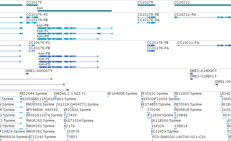Image resolution: width=231 pixels, height=141 pixels.
Task: Select the kon-PB coding region glyph
Action: (x=68, y=56)
